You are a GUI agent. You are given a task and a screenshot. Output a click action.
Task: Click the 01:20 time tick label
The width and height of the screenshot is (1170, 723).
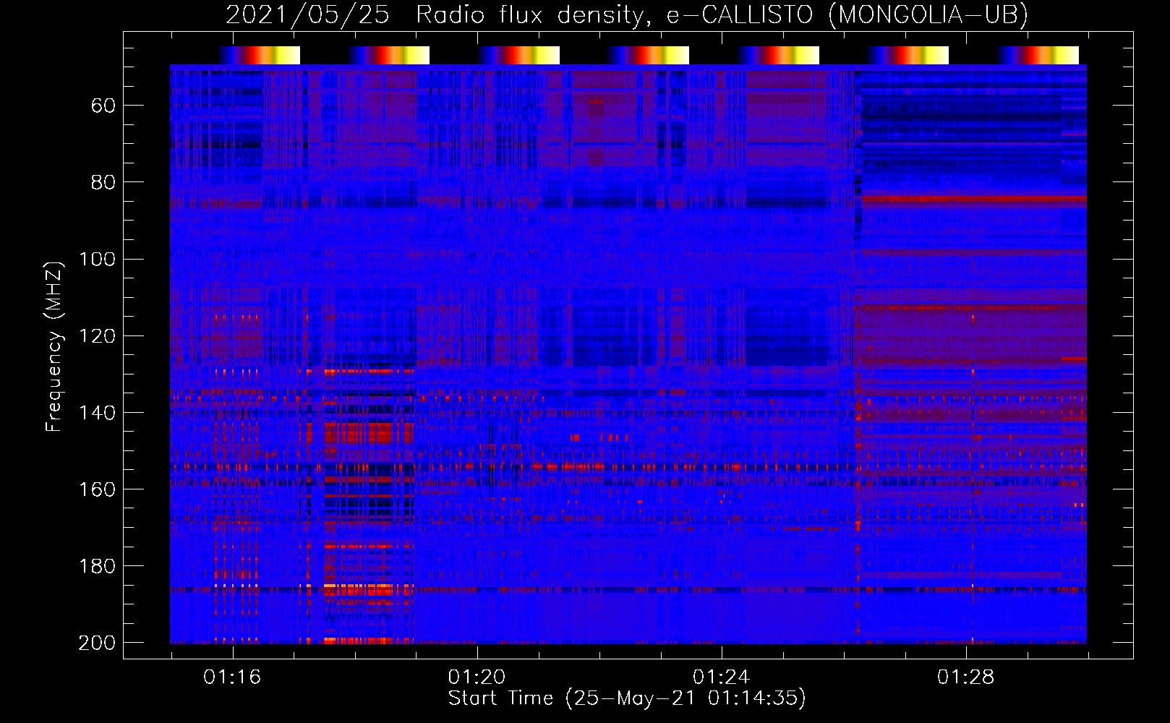tap(477, 677)
